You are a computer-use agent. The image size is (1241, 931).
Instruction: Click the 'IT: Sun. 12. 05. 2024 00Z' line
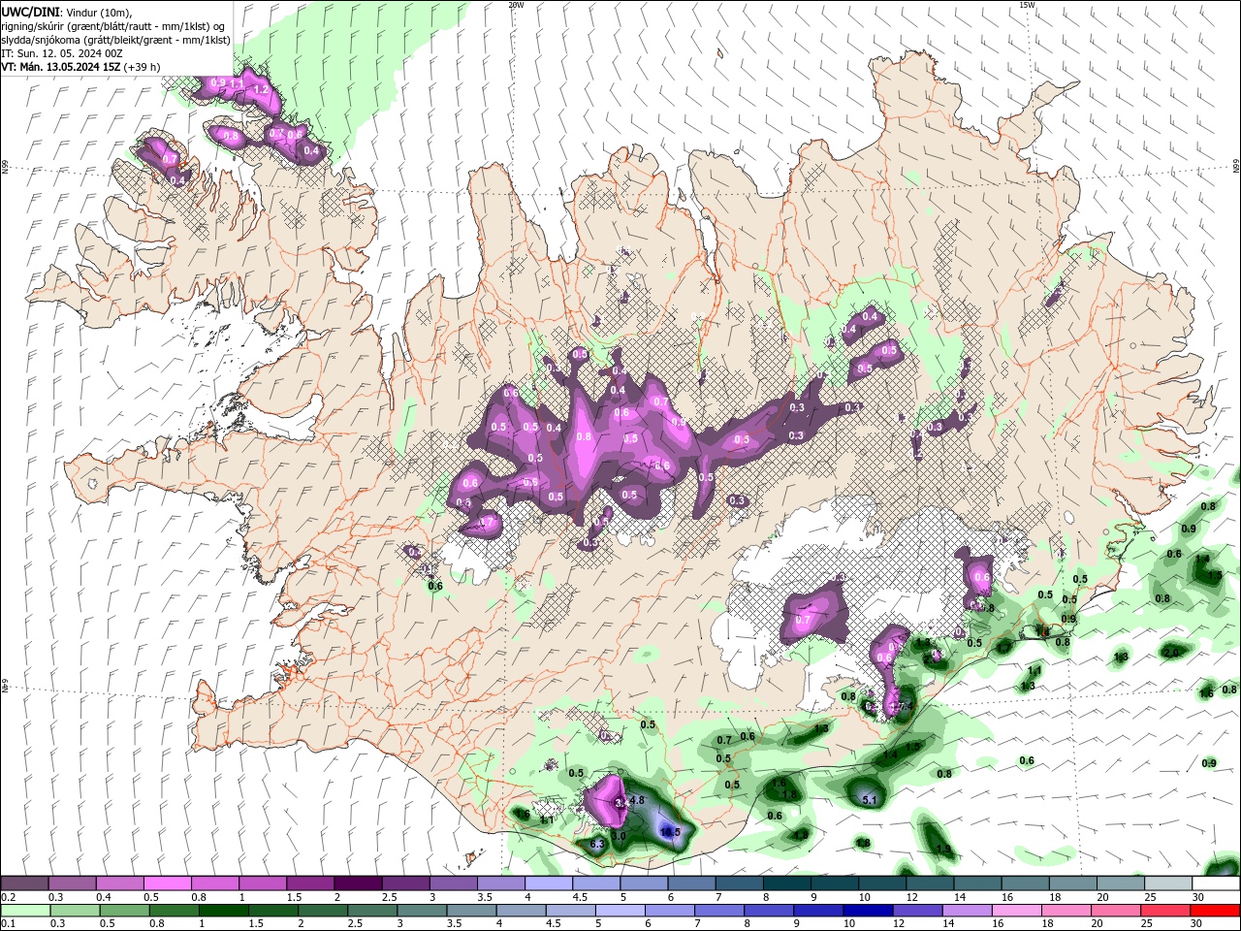tap(62, 53)
